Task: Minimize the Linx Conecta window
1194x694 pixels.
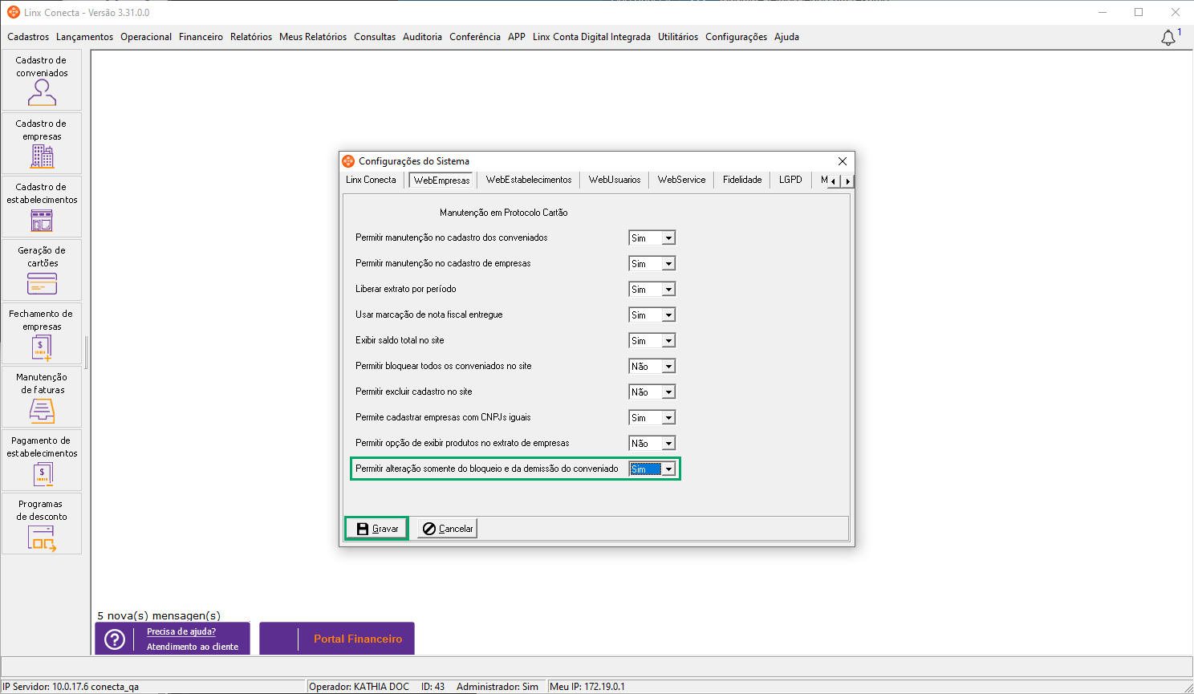Action: pos(1103,12)
